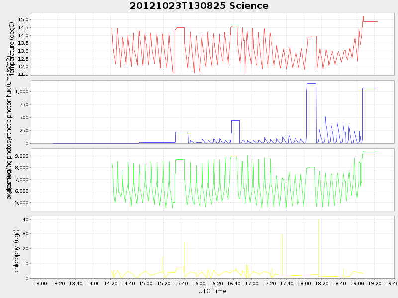The image size is (398, 298).
Task: Click the 12.5 temperature tick label
Action: pos(23,59)
